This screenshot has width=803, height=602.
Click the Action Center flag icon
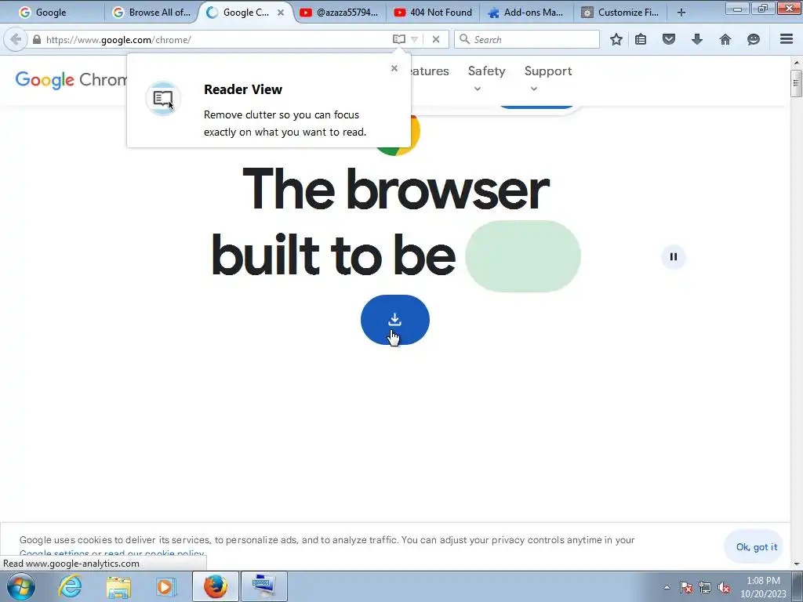click(x=686, y=587)
